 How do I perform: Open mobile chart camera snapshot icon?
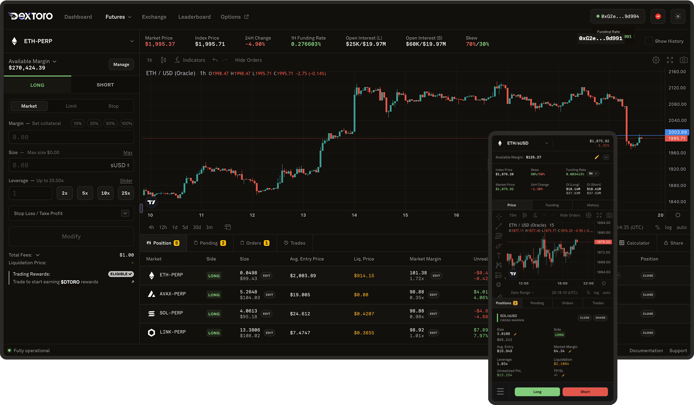click(x=609, y=215)
